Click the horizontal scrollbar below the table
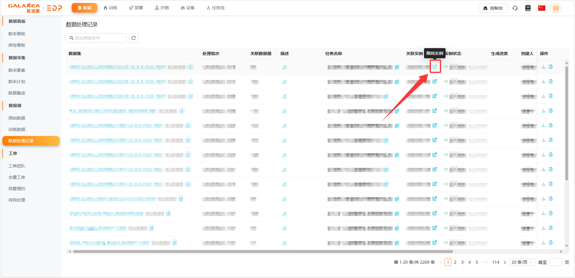The image size is (575, 278). (x=263, y=251)
